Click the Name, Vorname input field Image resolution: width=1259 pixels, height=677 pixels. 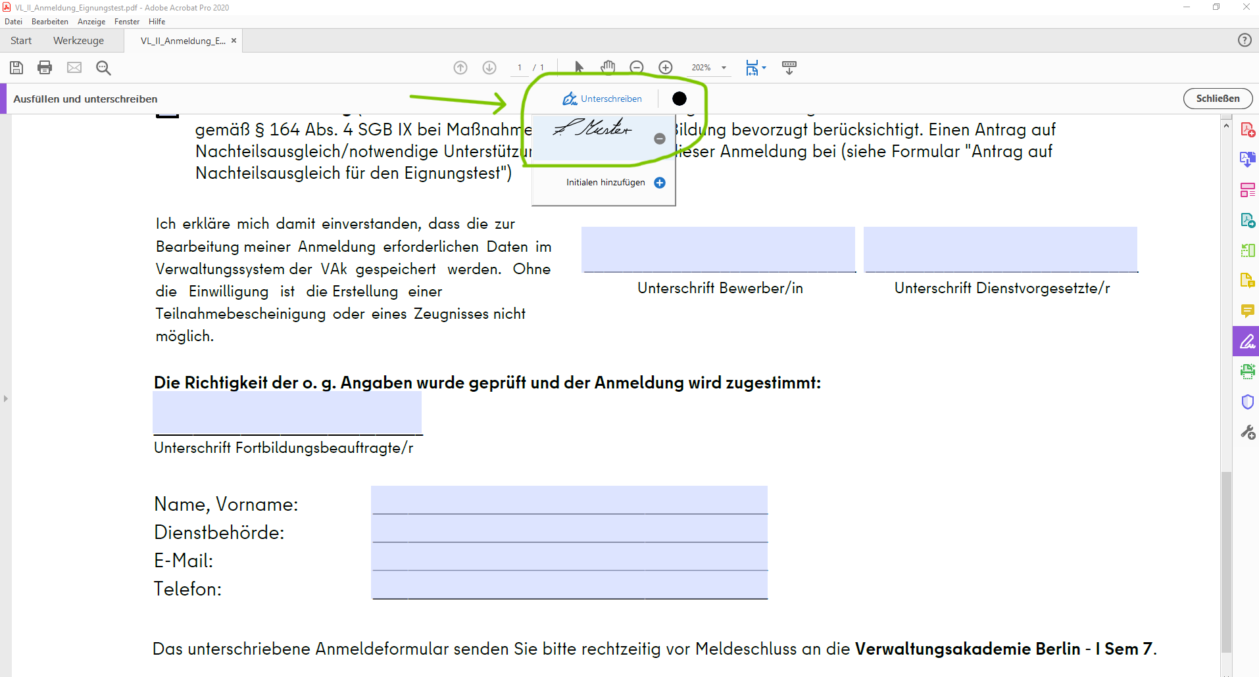click(x=569, y=500)
